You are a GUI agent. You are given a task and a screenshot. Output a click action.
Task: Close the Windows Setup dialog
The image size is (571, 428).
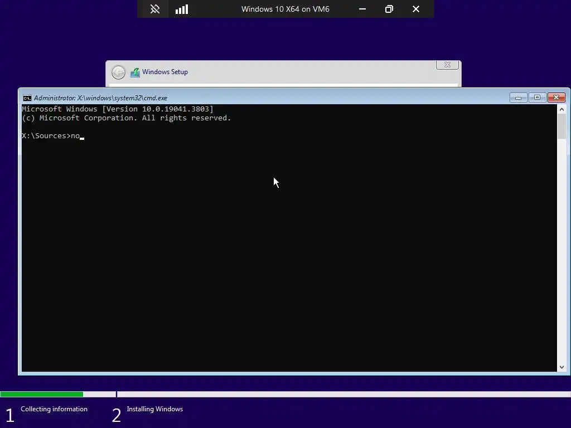[447, 65]
